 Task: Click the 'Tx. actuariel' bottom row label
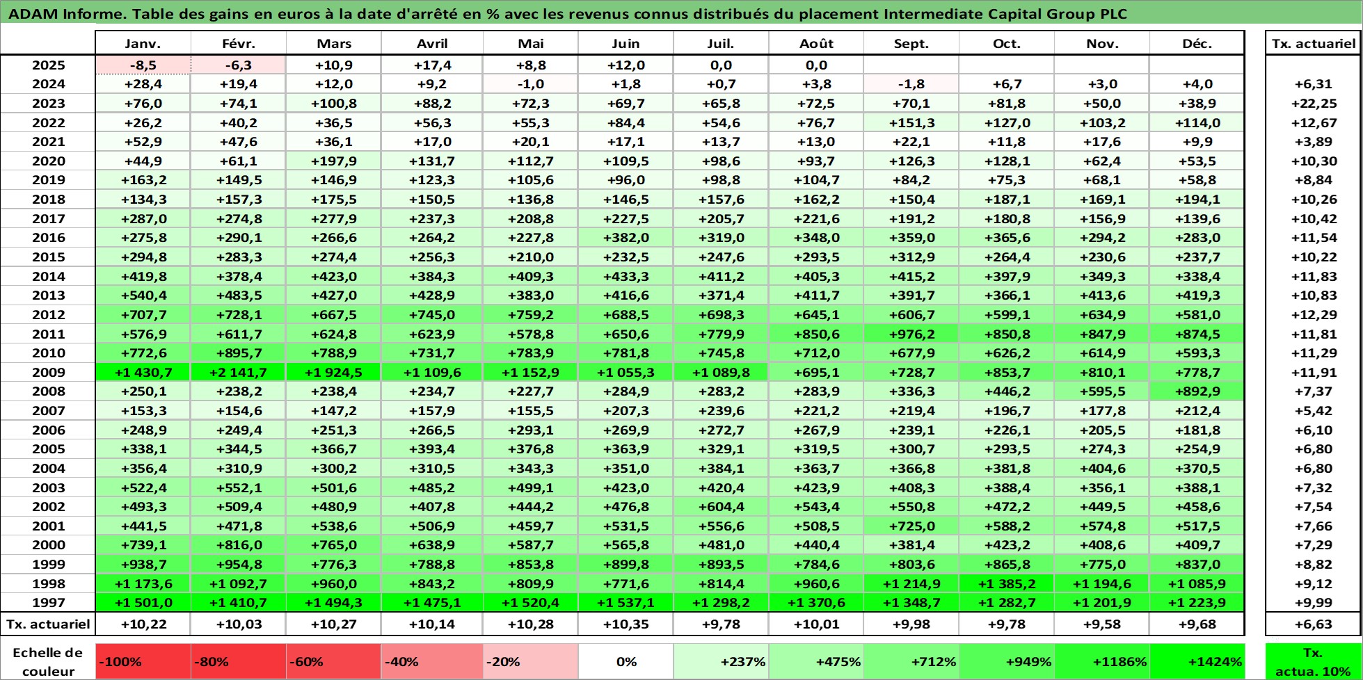coord(48,624)
